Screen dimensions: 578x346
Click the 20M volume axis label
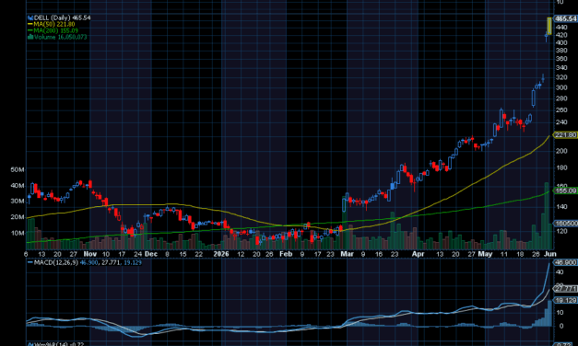[x=18, y=217]
